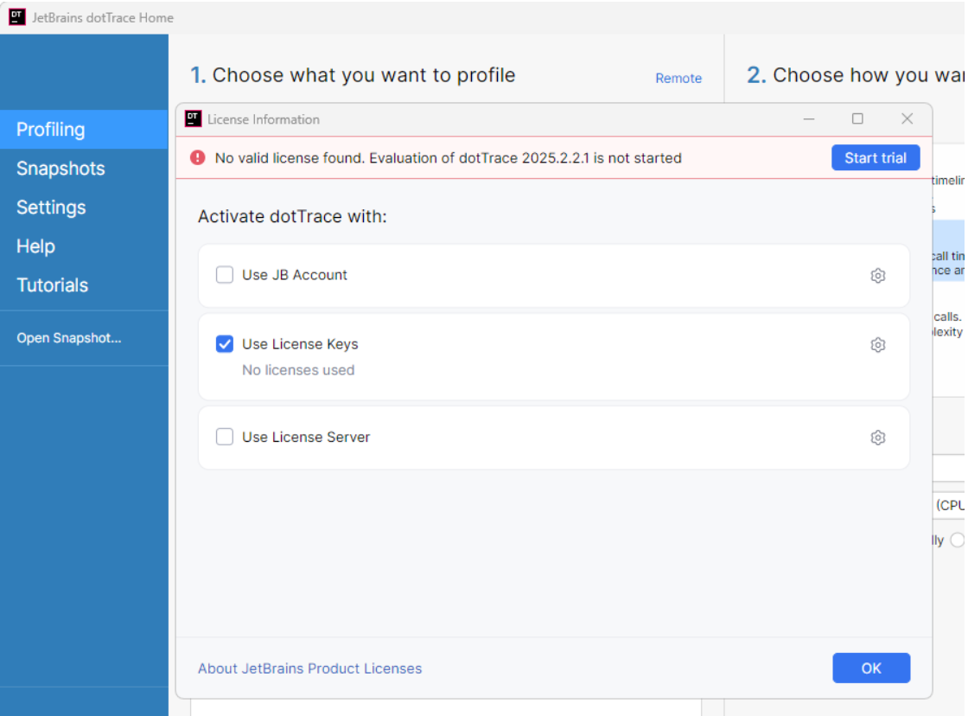Go to the Tutorials section
Viewport: 968px width, 716px height.
(52, 285)
